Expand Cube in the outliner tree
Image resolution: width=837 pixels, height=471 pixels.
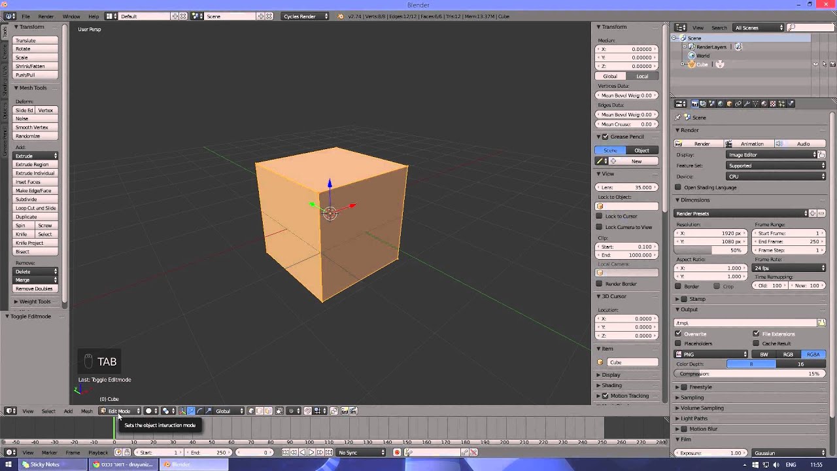point(683,64)
